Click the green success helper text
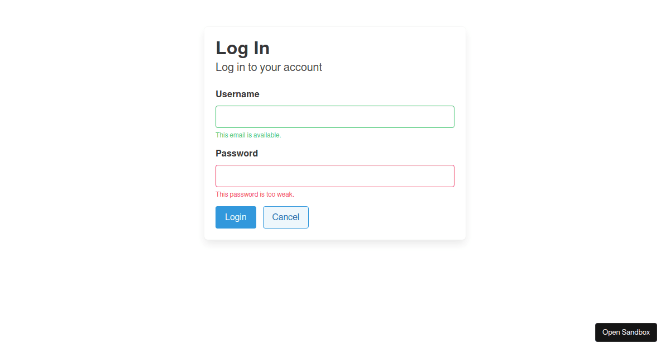 (x=248, y=135)
